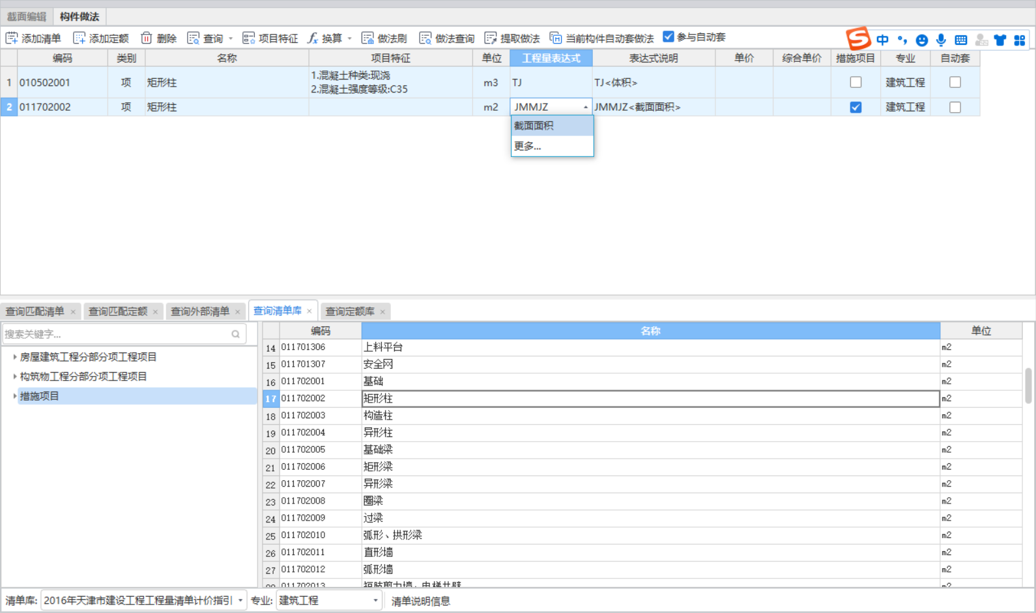This screenshot has height=613, width=1036.
Task: Click the 做法查询 icon
Action: point(425,38)
